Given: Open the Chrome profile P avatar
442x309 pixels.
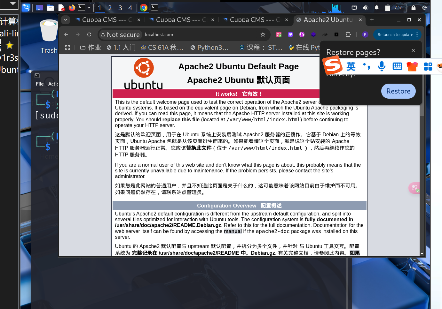Looking at the screenshot, I should pyautogui.click(x=365, y=34).
